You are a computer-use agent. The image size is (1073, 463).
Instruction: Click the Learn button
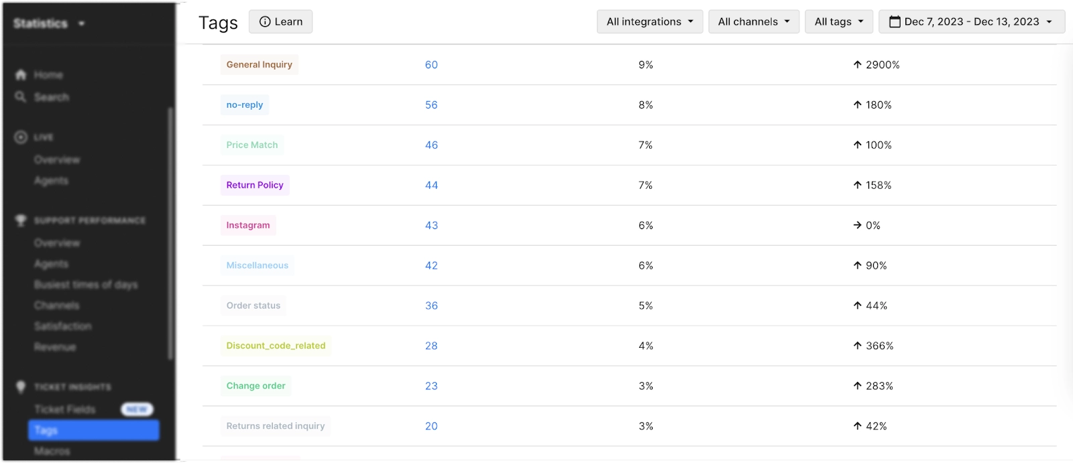280,22
